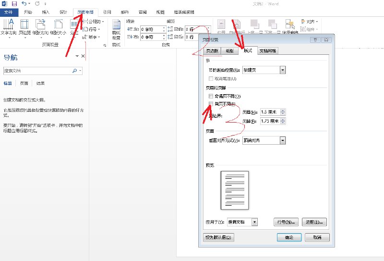The height and width of the screenshot is (261, 384).
Task: Click the Undo arrow in title bar
Action: 24,4
